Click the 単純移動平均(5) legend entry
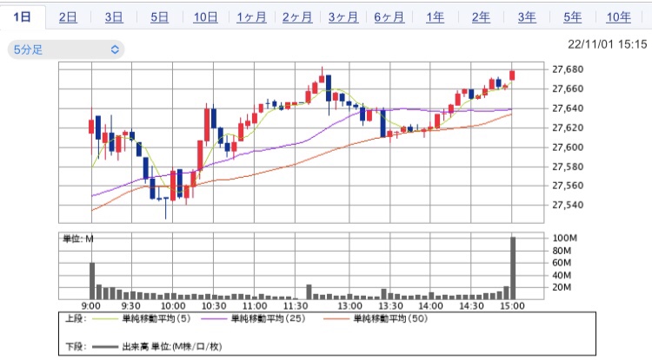This screenshot has width=652, height=360. [x=156, y=318]
